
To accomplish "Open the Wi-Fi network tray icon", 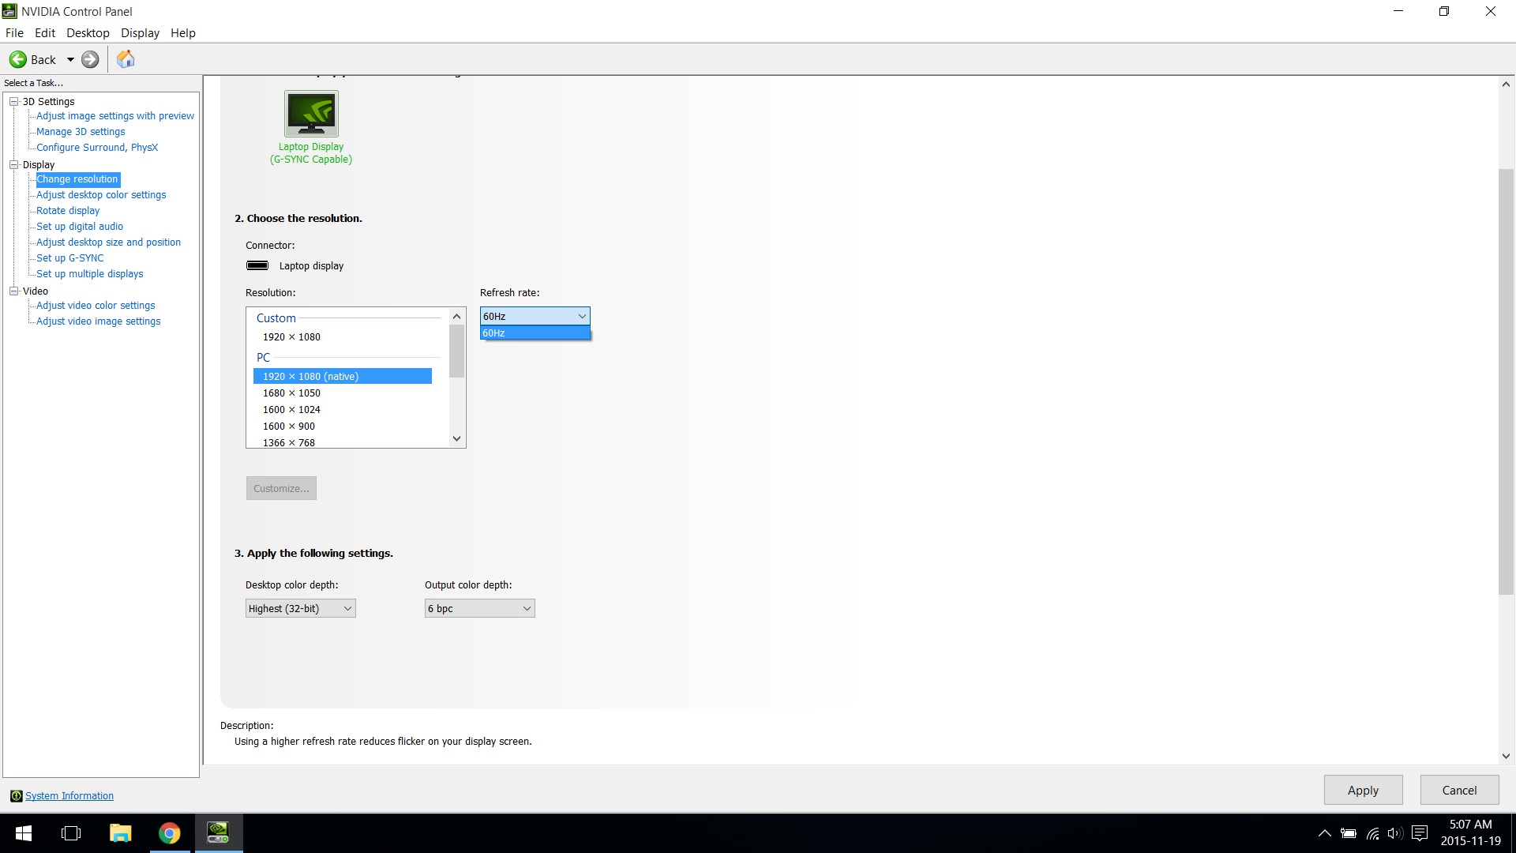I will pos(1373,833).
